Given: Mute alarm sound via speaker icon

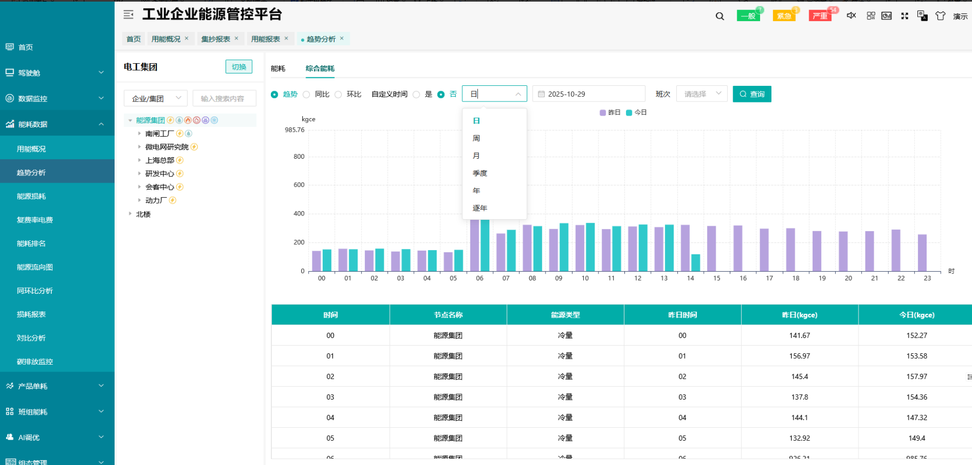Looking at the screenshot, I should (x=851, y=16).
